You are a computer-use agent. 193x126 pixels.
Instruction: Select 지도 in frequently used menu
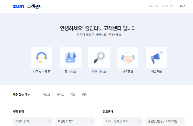[73, 95]
